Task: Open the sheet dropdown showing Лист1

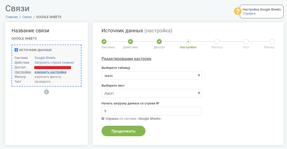Action: coord(151,93)
